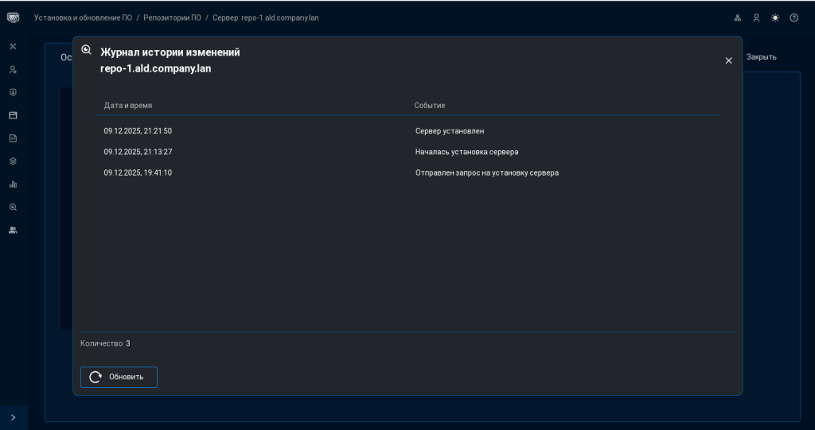Select the window-shaped software install sidebar icon
Viewport: 815px width, 430px height.
pos(13,115)
